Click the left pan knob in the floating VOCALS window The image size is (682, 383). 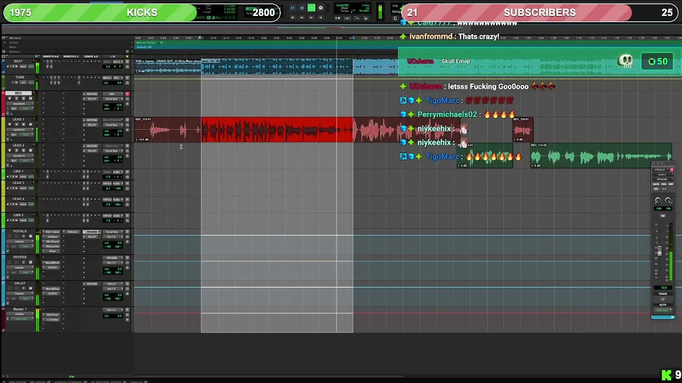(x=658, y=201)
